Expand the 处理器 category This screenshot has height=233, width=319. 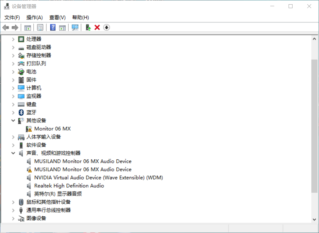pos(13,39)
